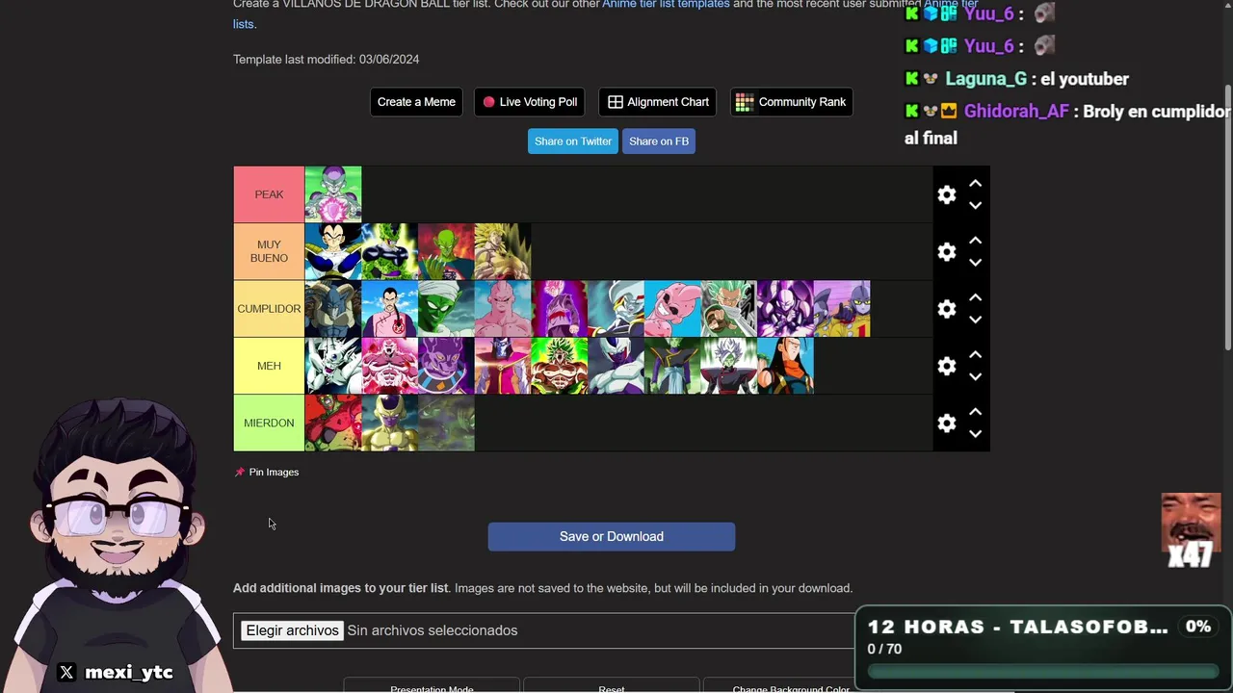Move MEH row down
Viewport: 1233px width, 693px height.
coord(975,376)
